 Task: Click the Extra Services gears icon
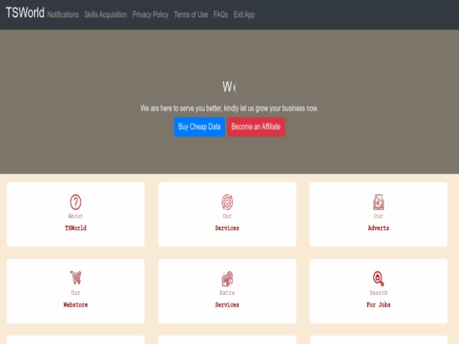[x=227, y=279]
